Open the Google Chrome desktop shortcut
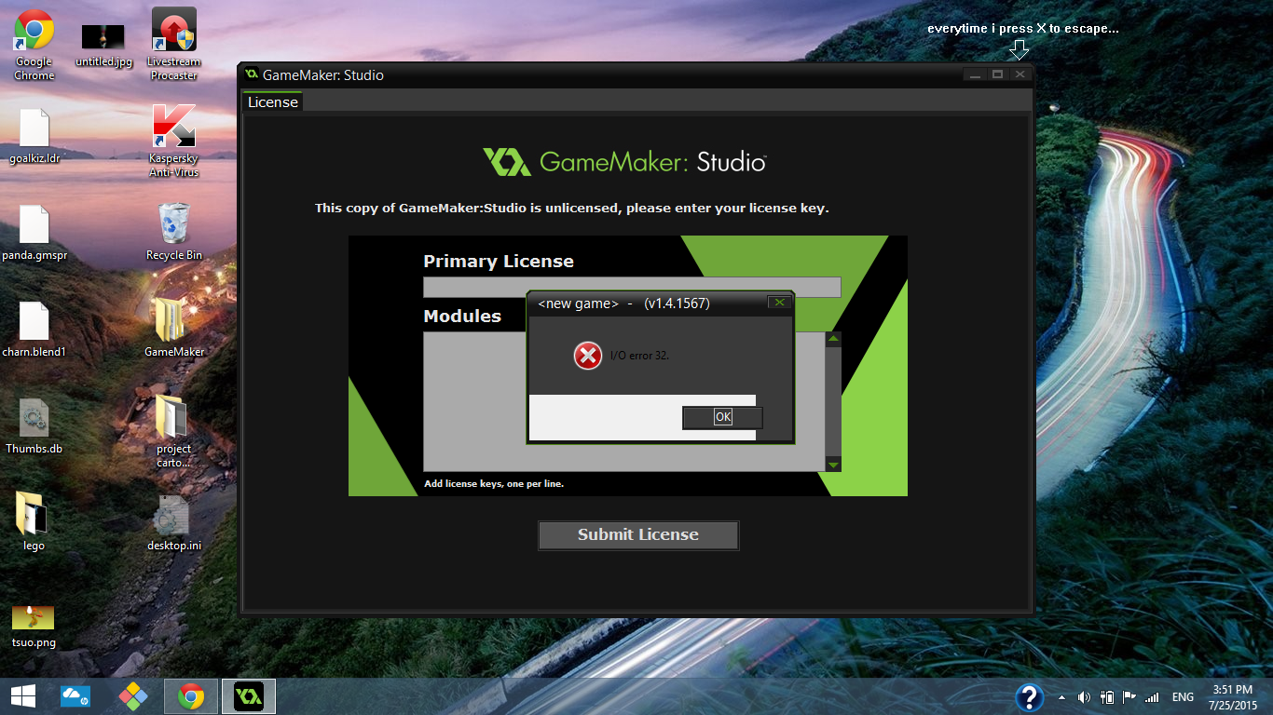The image size is (1273, 715). click(34, 45)
